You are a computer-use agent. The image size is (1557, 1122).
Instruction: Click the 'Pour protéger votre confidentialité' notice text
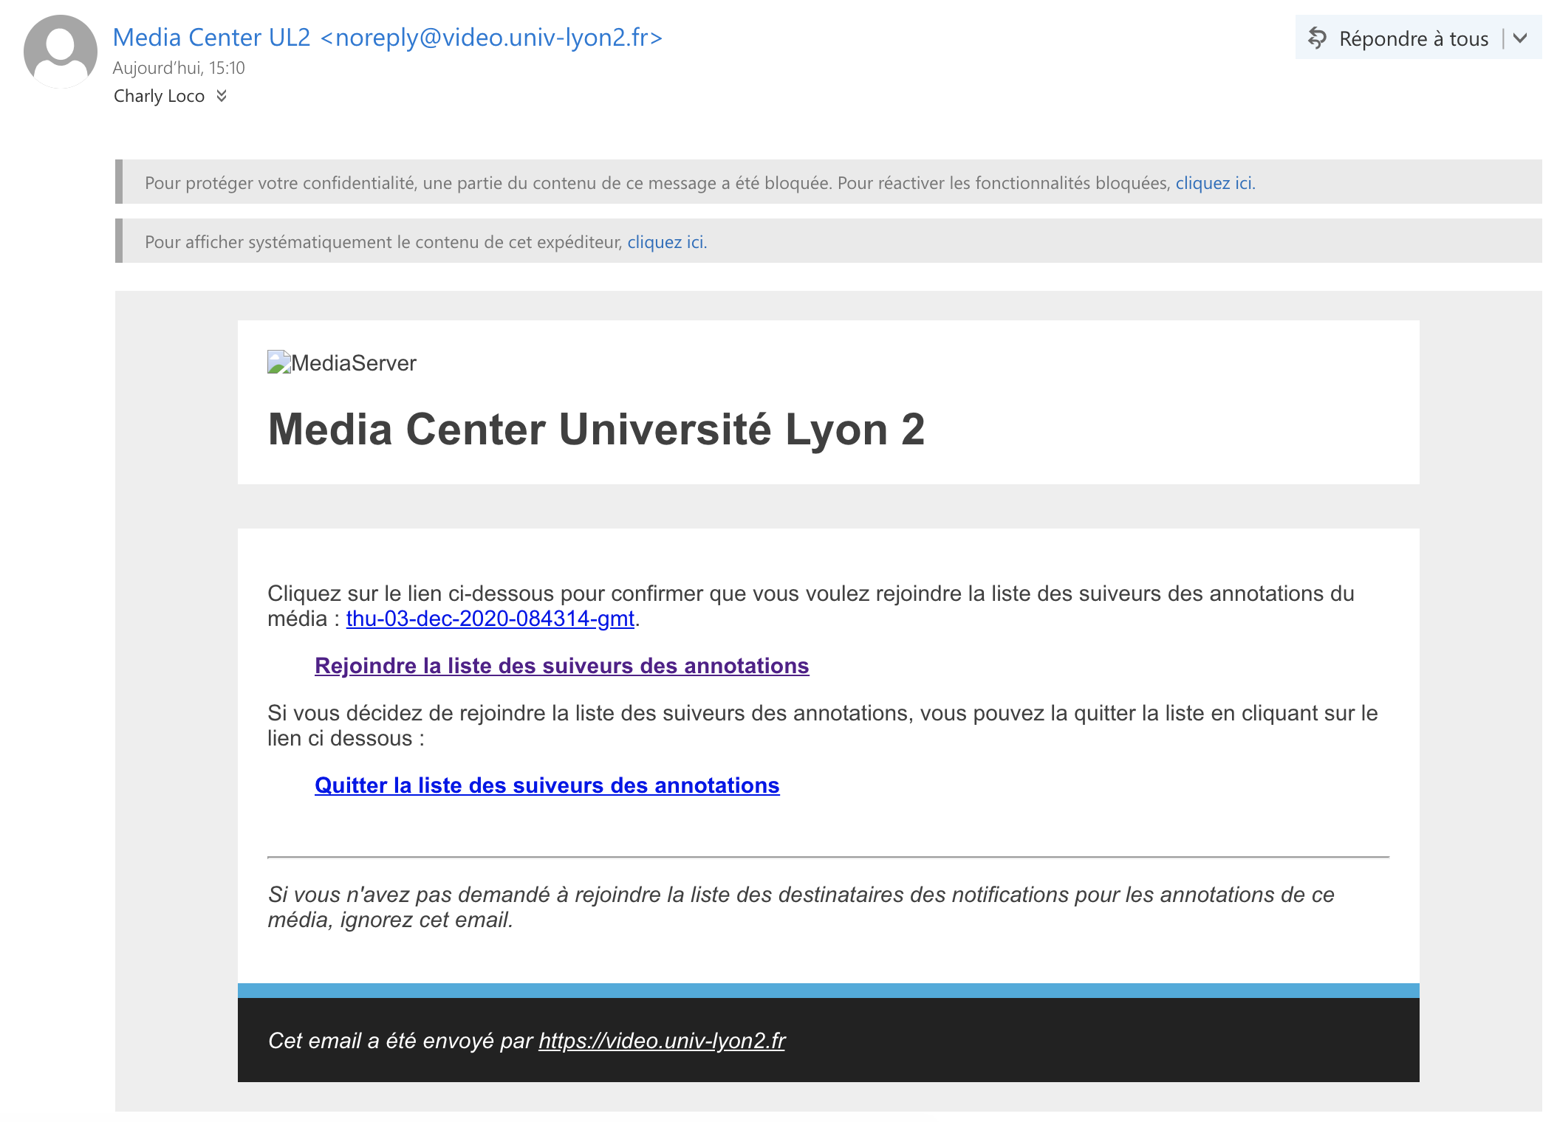coord(657,183)
